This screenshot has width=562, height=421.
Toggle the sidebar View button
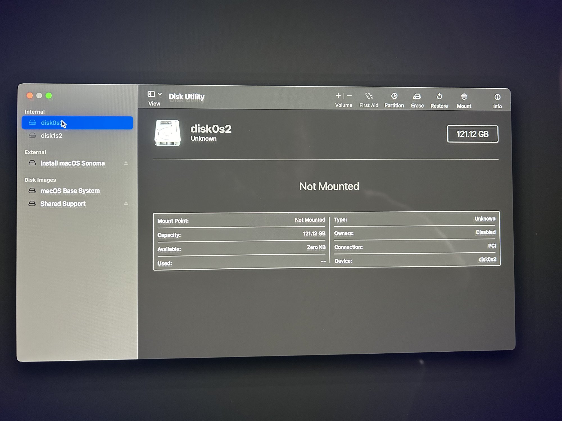point(151,94)
